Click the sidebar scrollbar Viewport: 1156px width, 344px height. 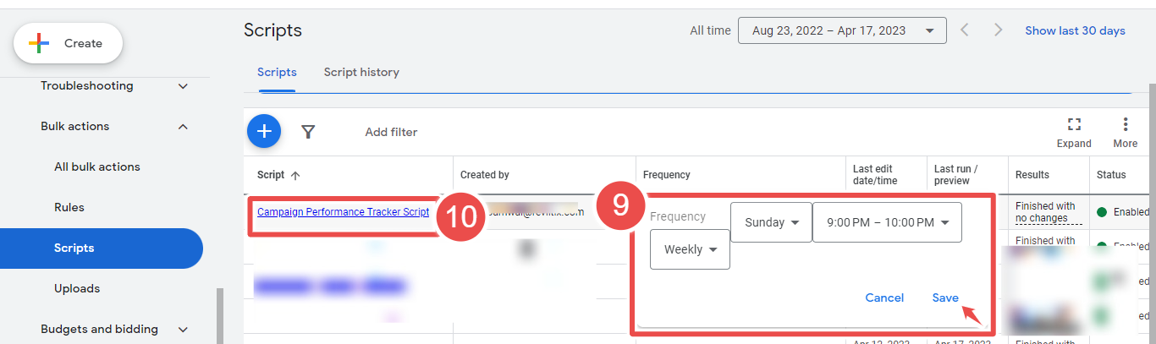click(x=220, y=316)
